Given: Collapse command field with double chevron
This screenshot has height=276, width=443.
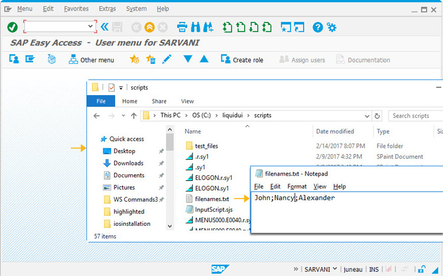Looking at the screenshot, I should pos(105,27).
